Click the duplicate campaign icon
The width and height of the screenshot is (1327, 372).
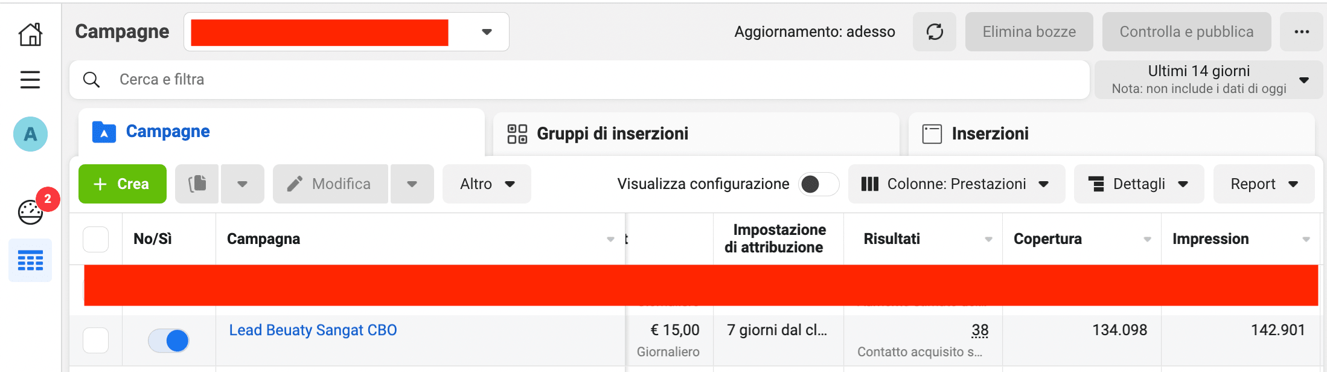pos(197,184)
